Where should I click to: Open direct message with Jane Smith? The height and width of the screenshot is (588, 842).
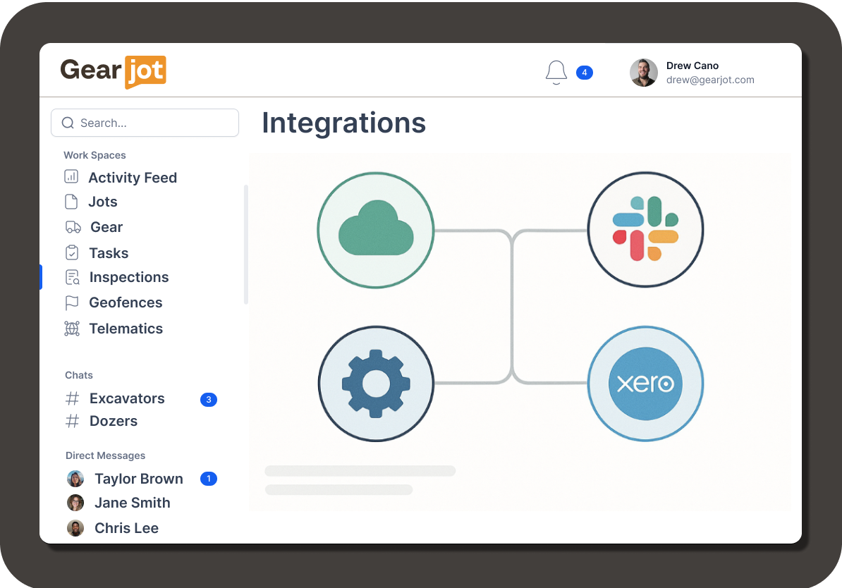(x=132, y=503)
